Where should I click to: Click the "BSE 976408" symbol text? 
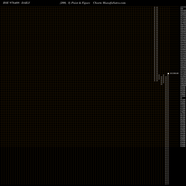tap(11, 3)
